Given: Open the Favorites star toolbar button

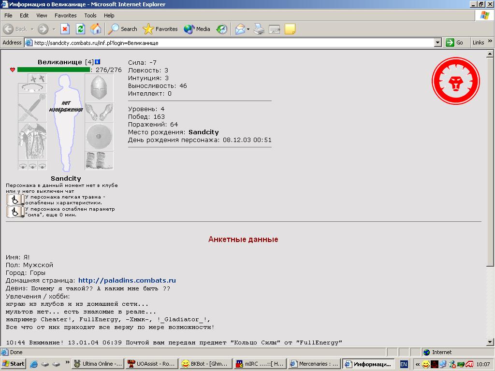Looking at the screenshot, I should pyautogui.click(x=160, y=29).
